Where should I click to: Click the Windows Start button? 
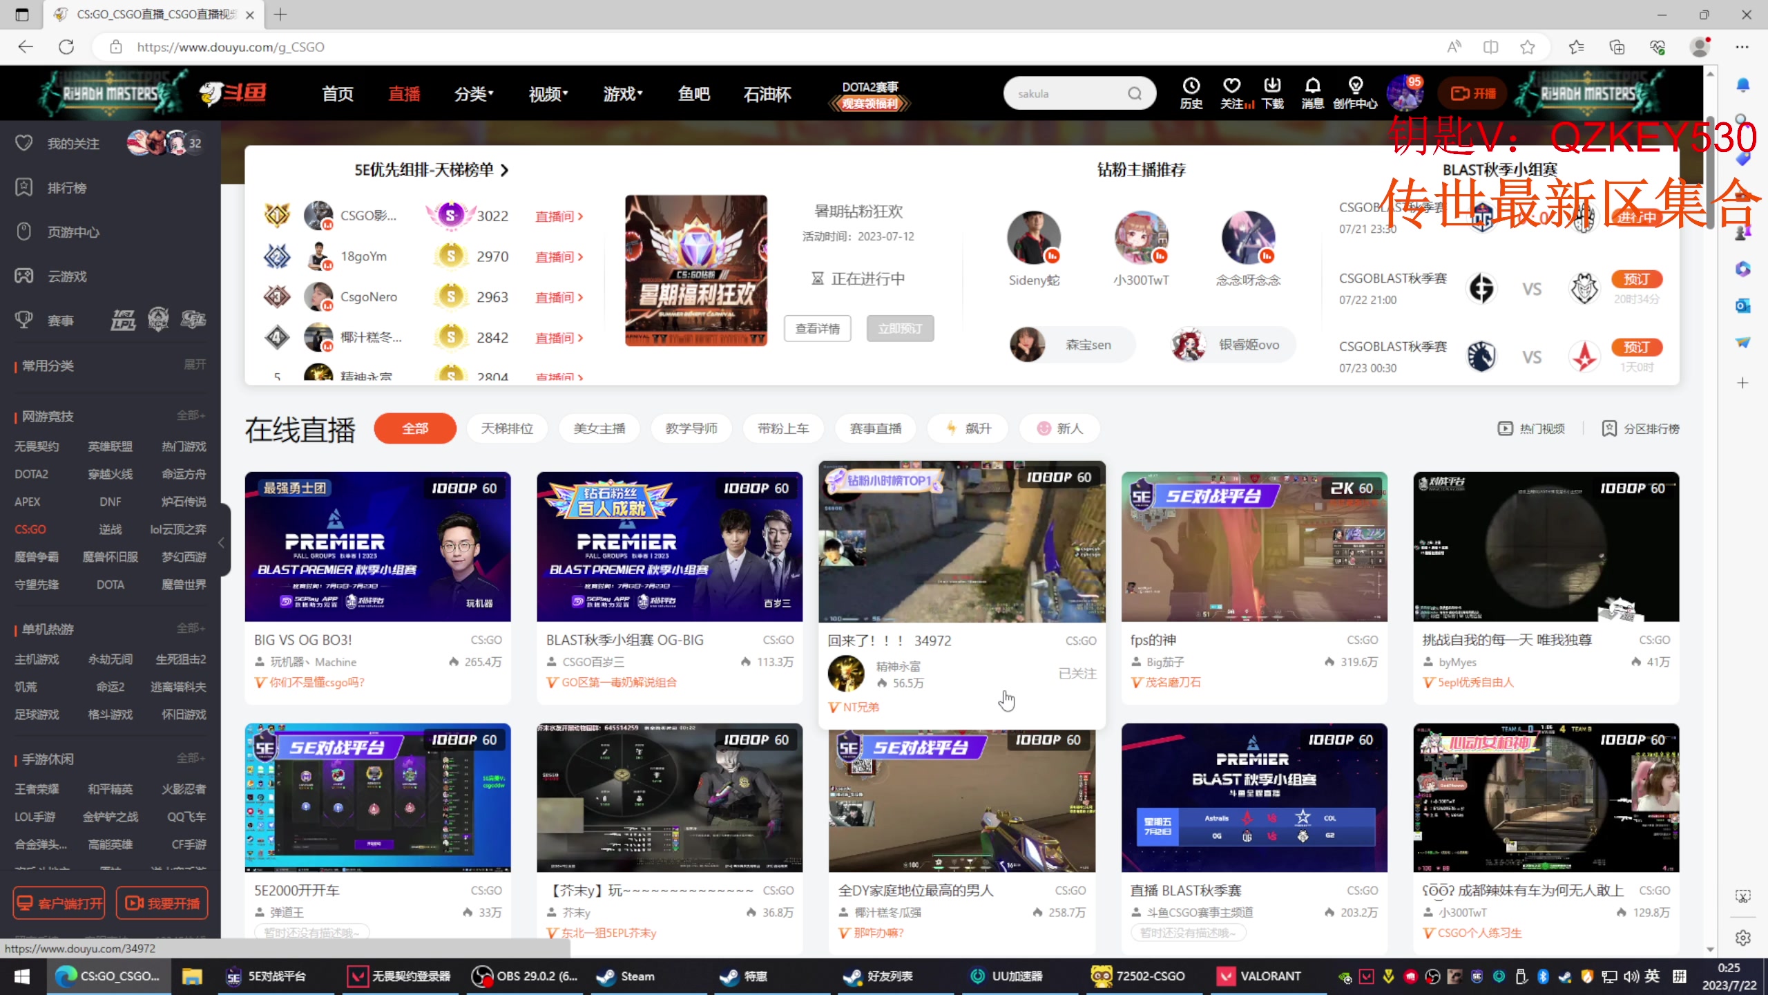pyautogui.click(x=22, y=976)
